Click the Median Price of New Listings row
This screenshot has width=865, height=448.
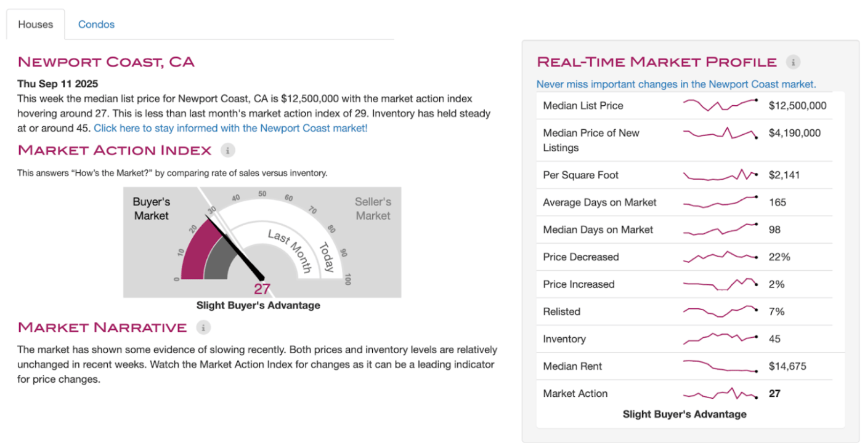click(x=591, y=140)
